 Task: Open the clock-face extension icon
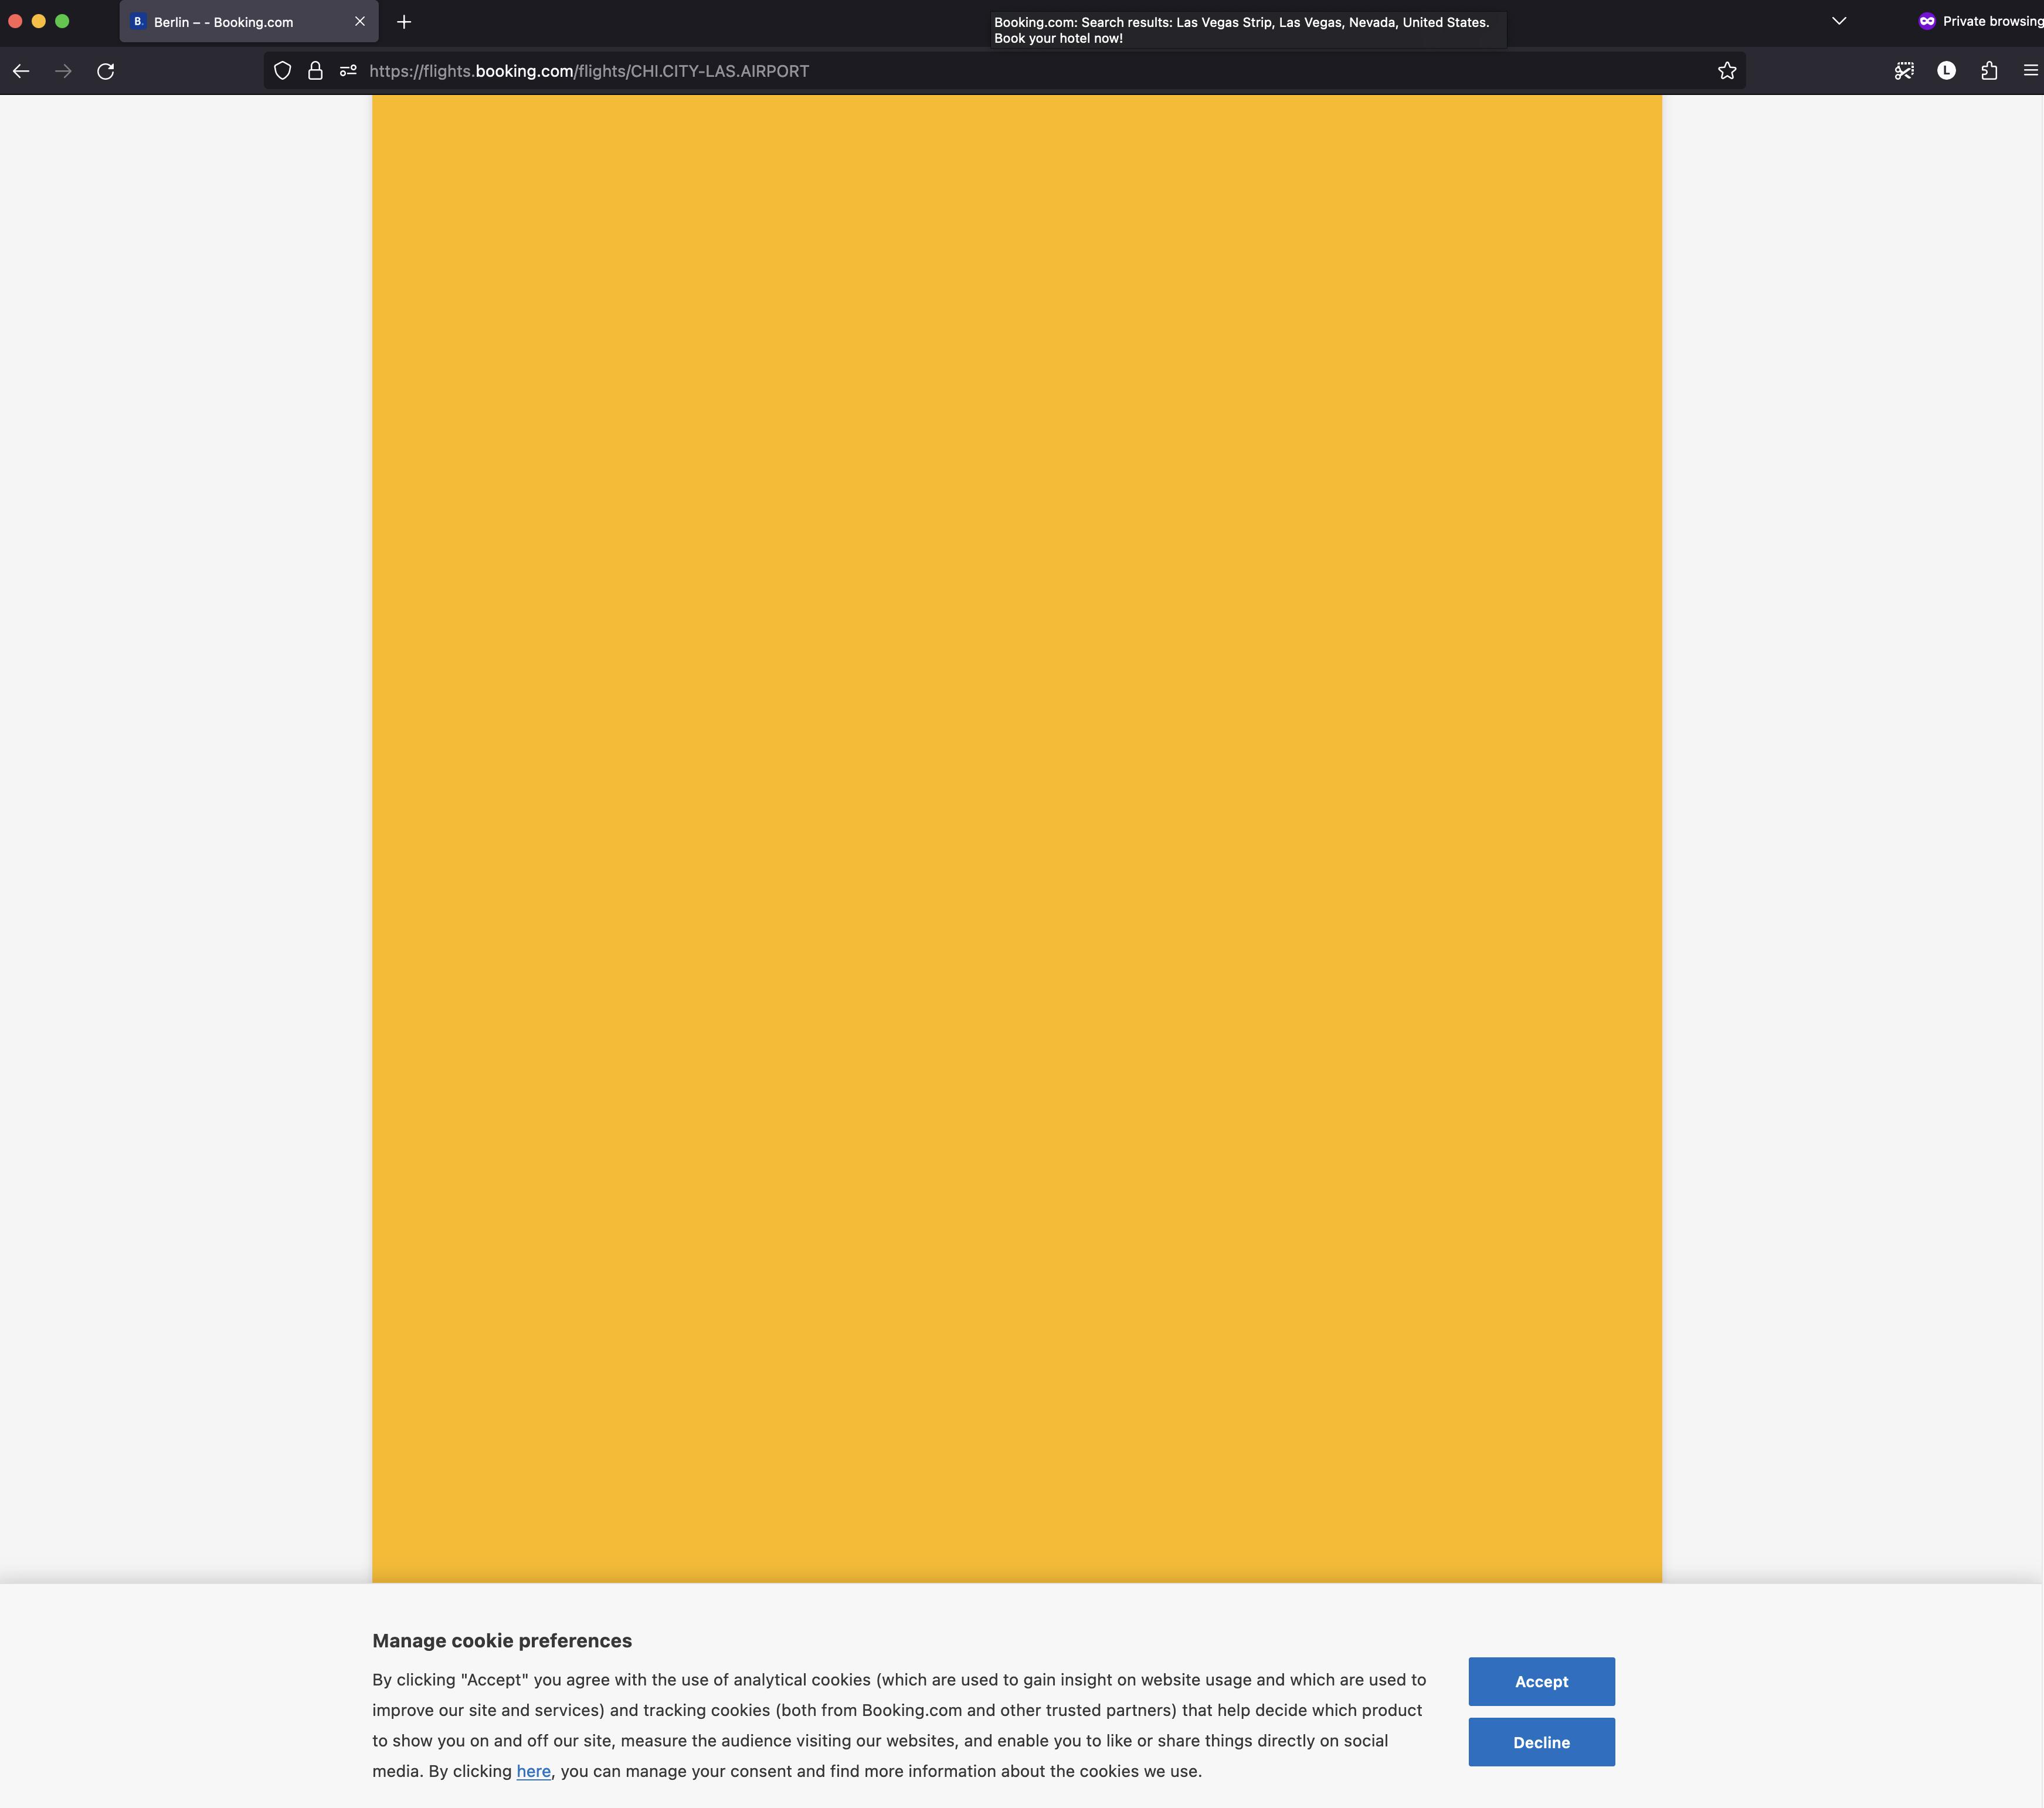pos(1946,70)
